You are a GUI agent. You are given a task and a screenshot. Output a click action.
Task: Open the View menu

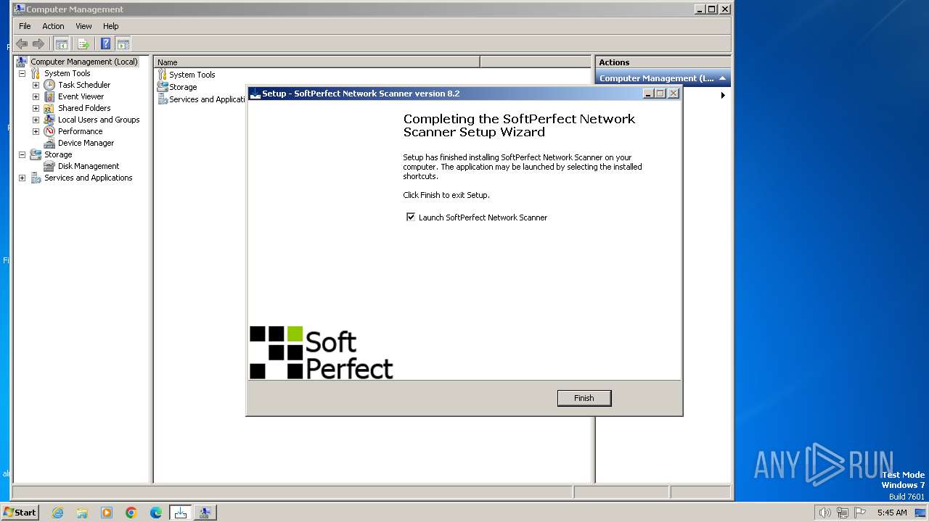tap(84, 26)
